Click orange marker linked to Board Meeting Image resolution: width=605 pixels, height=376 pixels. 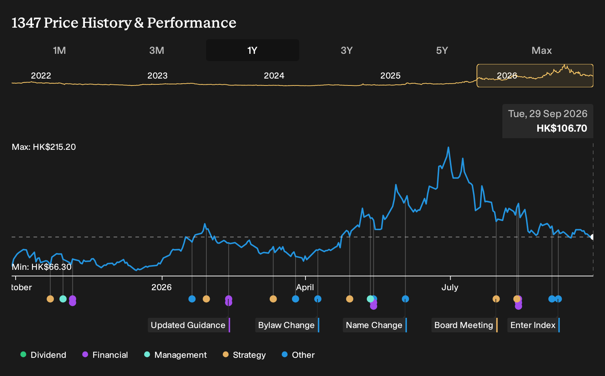pos(496,299)
